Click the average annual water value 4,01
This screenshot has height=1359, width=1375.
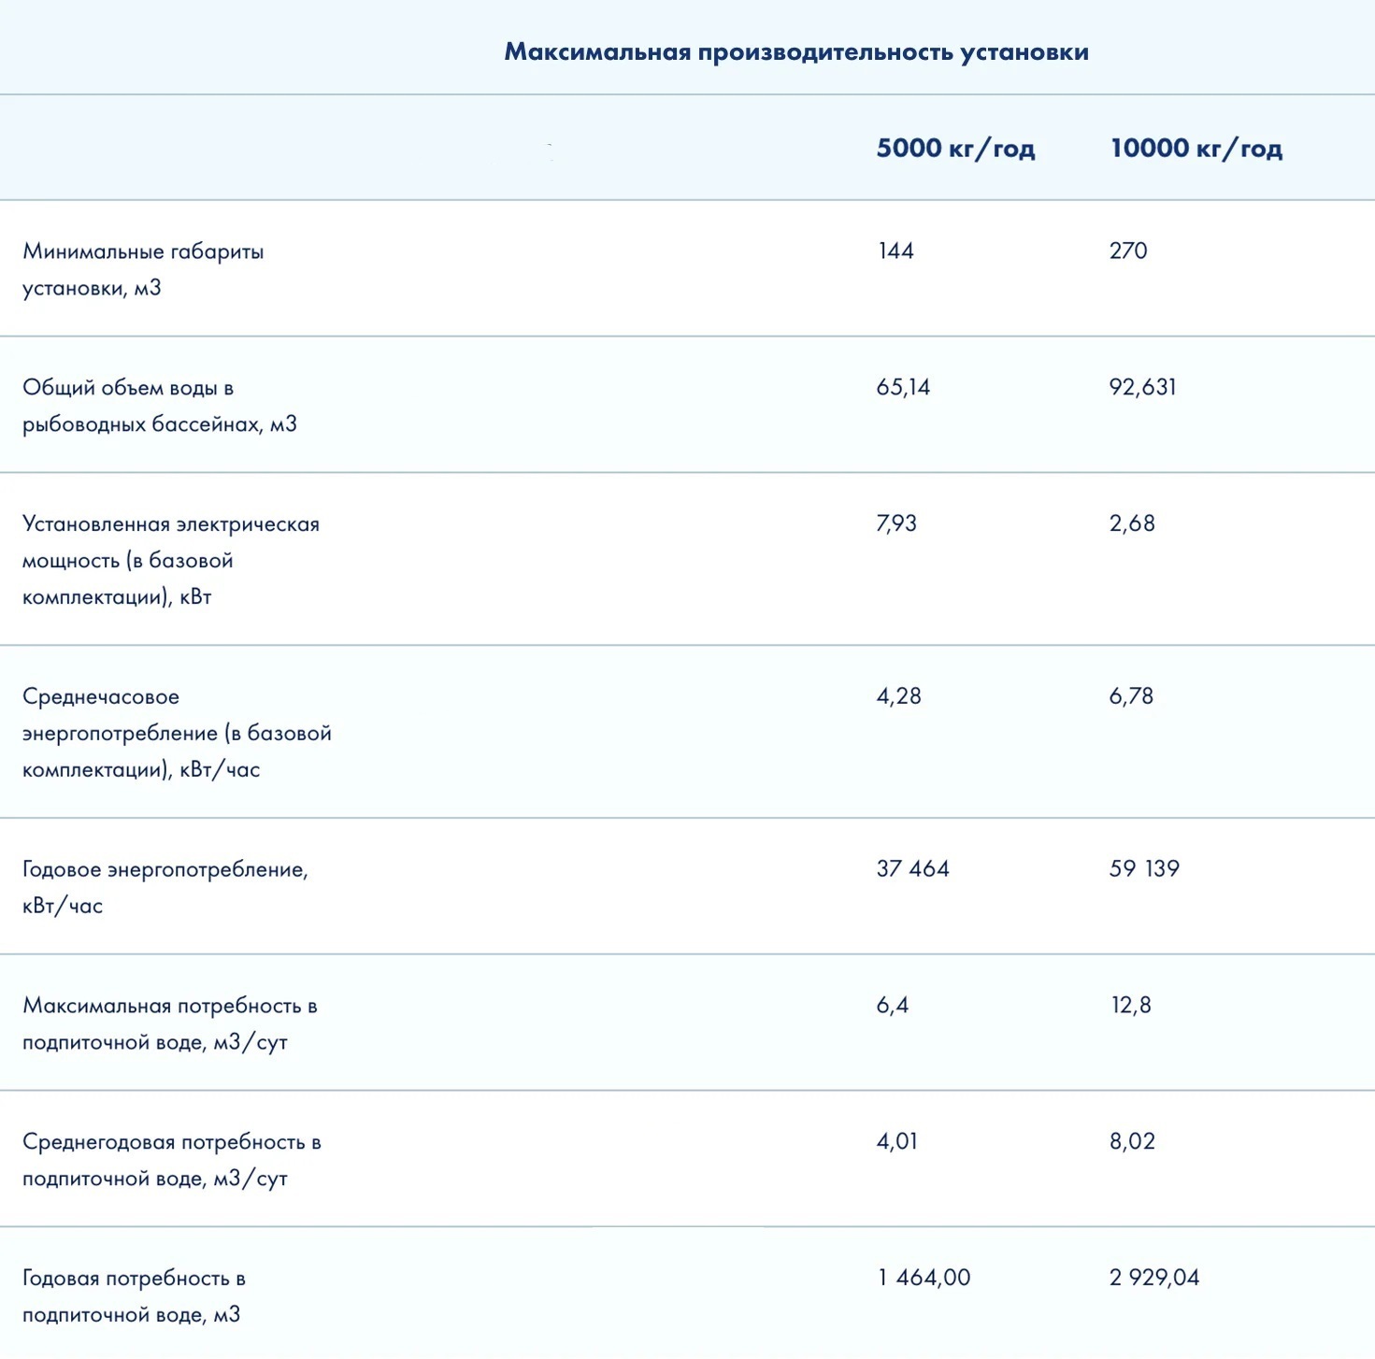896,1141
